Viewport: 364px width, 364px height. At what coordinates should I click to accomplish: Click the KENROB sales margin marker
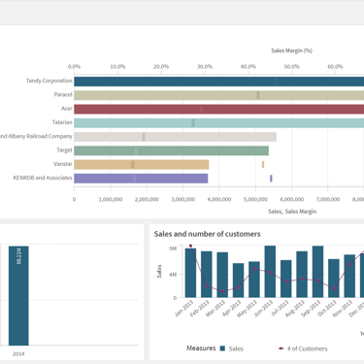[271, 179]
